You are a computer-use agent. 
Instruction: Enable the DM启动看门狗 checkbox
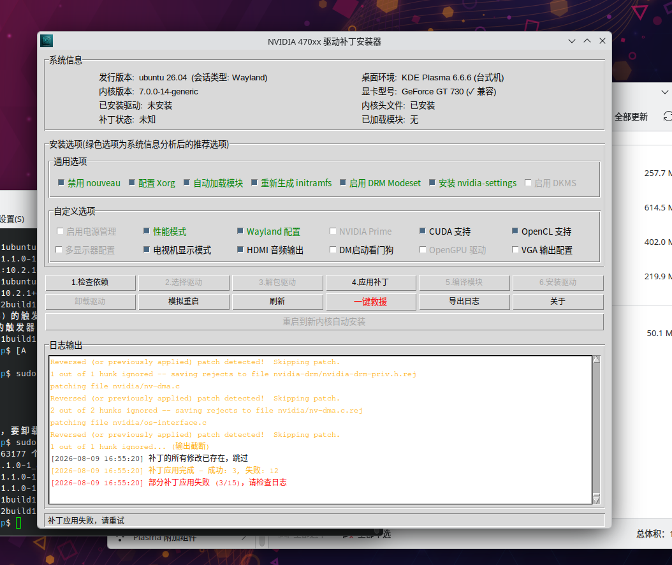[x=333, y=249]
